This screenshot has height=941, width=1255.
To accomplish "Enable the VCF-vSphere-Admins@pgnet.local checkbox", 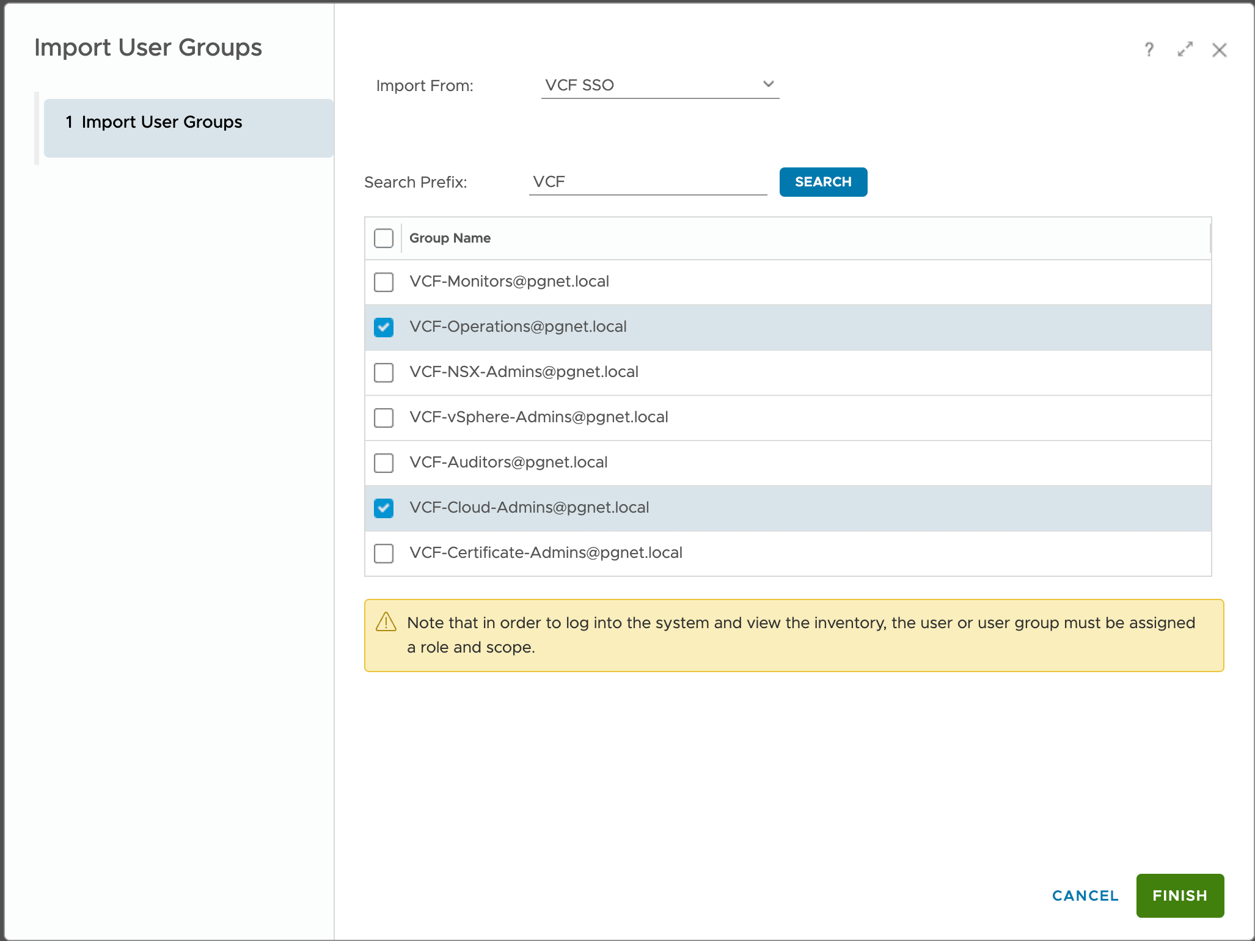I will [384, 418].
